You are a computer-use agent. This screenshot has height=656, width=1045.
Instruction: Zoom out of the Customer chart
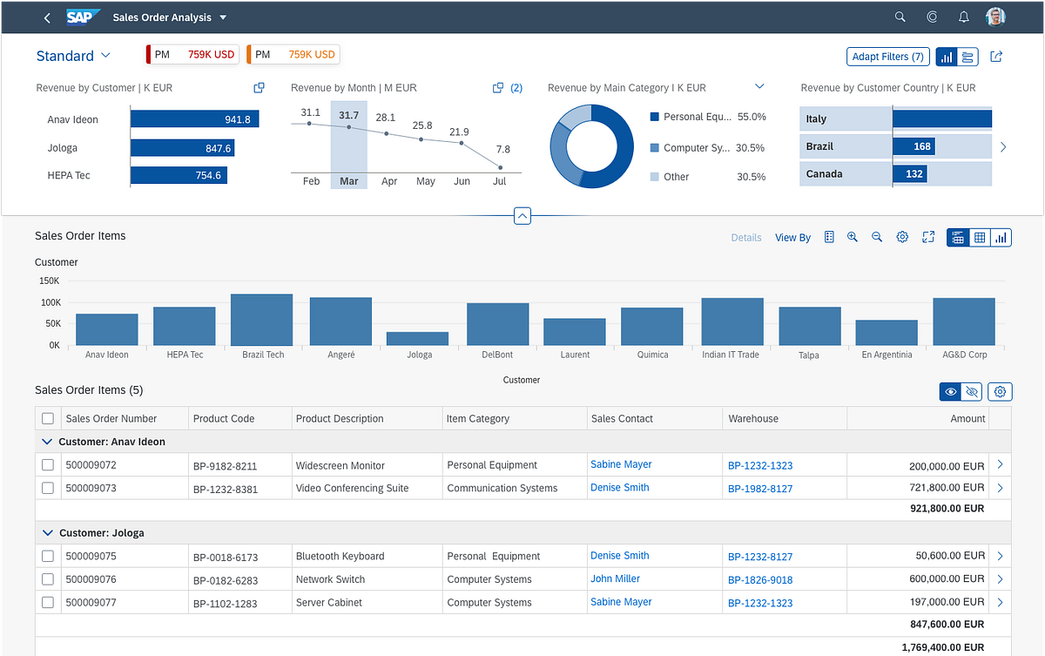point(877,237)
